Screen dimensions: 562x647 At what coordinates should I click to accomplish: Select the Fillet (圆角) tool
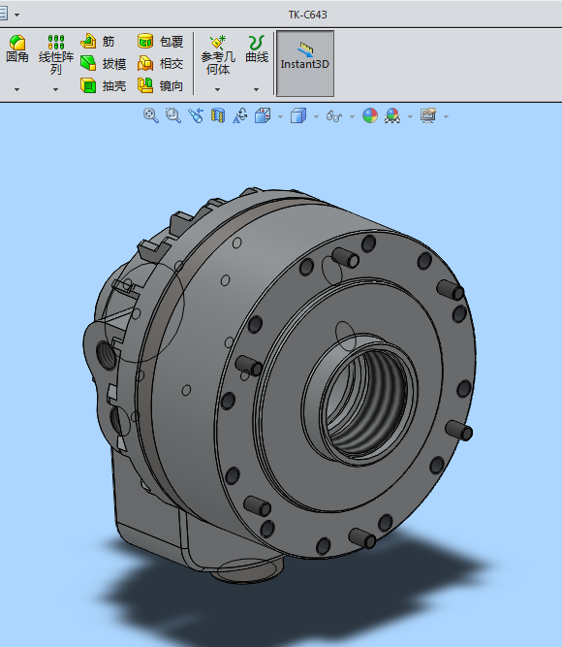click(x=16, y=49)
